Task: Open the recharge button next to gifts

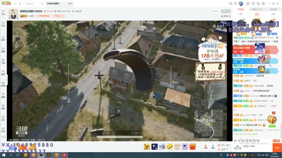Action: (205, 147)
